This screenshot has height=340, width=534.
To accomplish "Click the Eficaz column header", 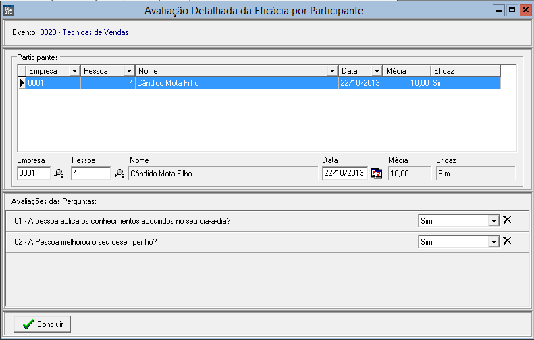I will pyautogui.click(x=465, y=71).
